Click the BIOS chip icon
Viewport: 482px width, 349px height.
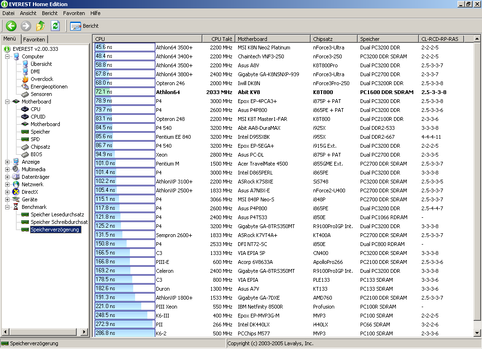coord(25,155)
